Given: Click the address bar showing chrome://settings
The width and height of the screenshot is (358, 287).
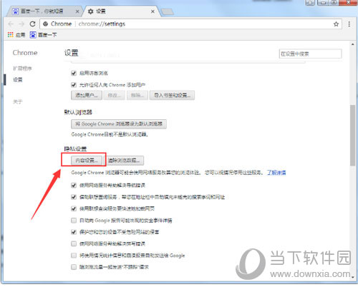Looking at the screenshot, I should pyautogui.click(x=191, y=24).
